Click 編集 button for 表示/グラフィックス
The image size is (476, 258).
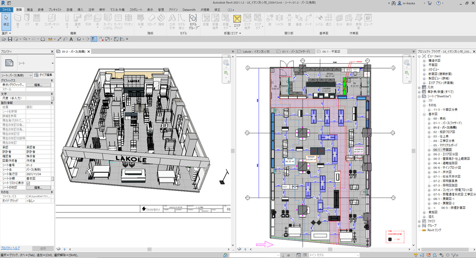coord(38,85)
